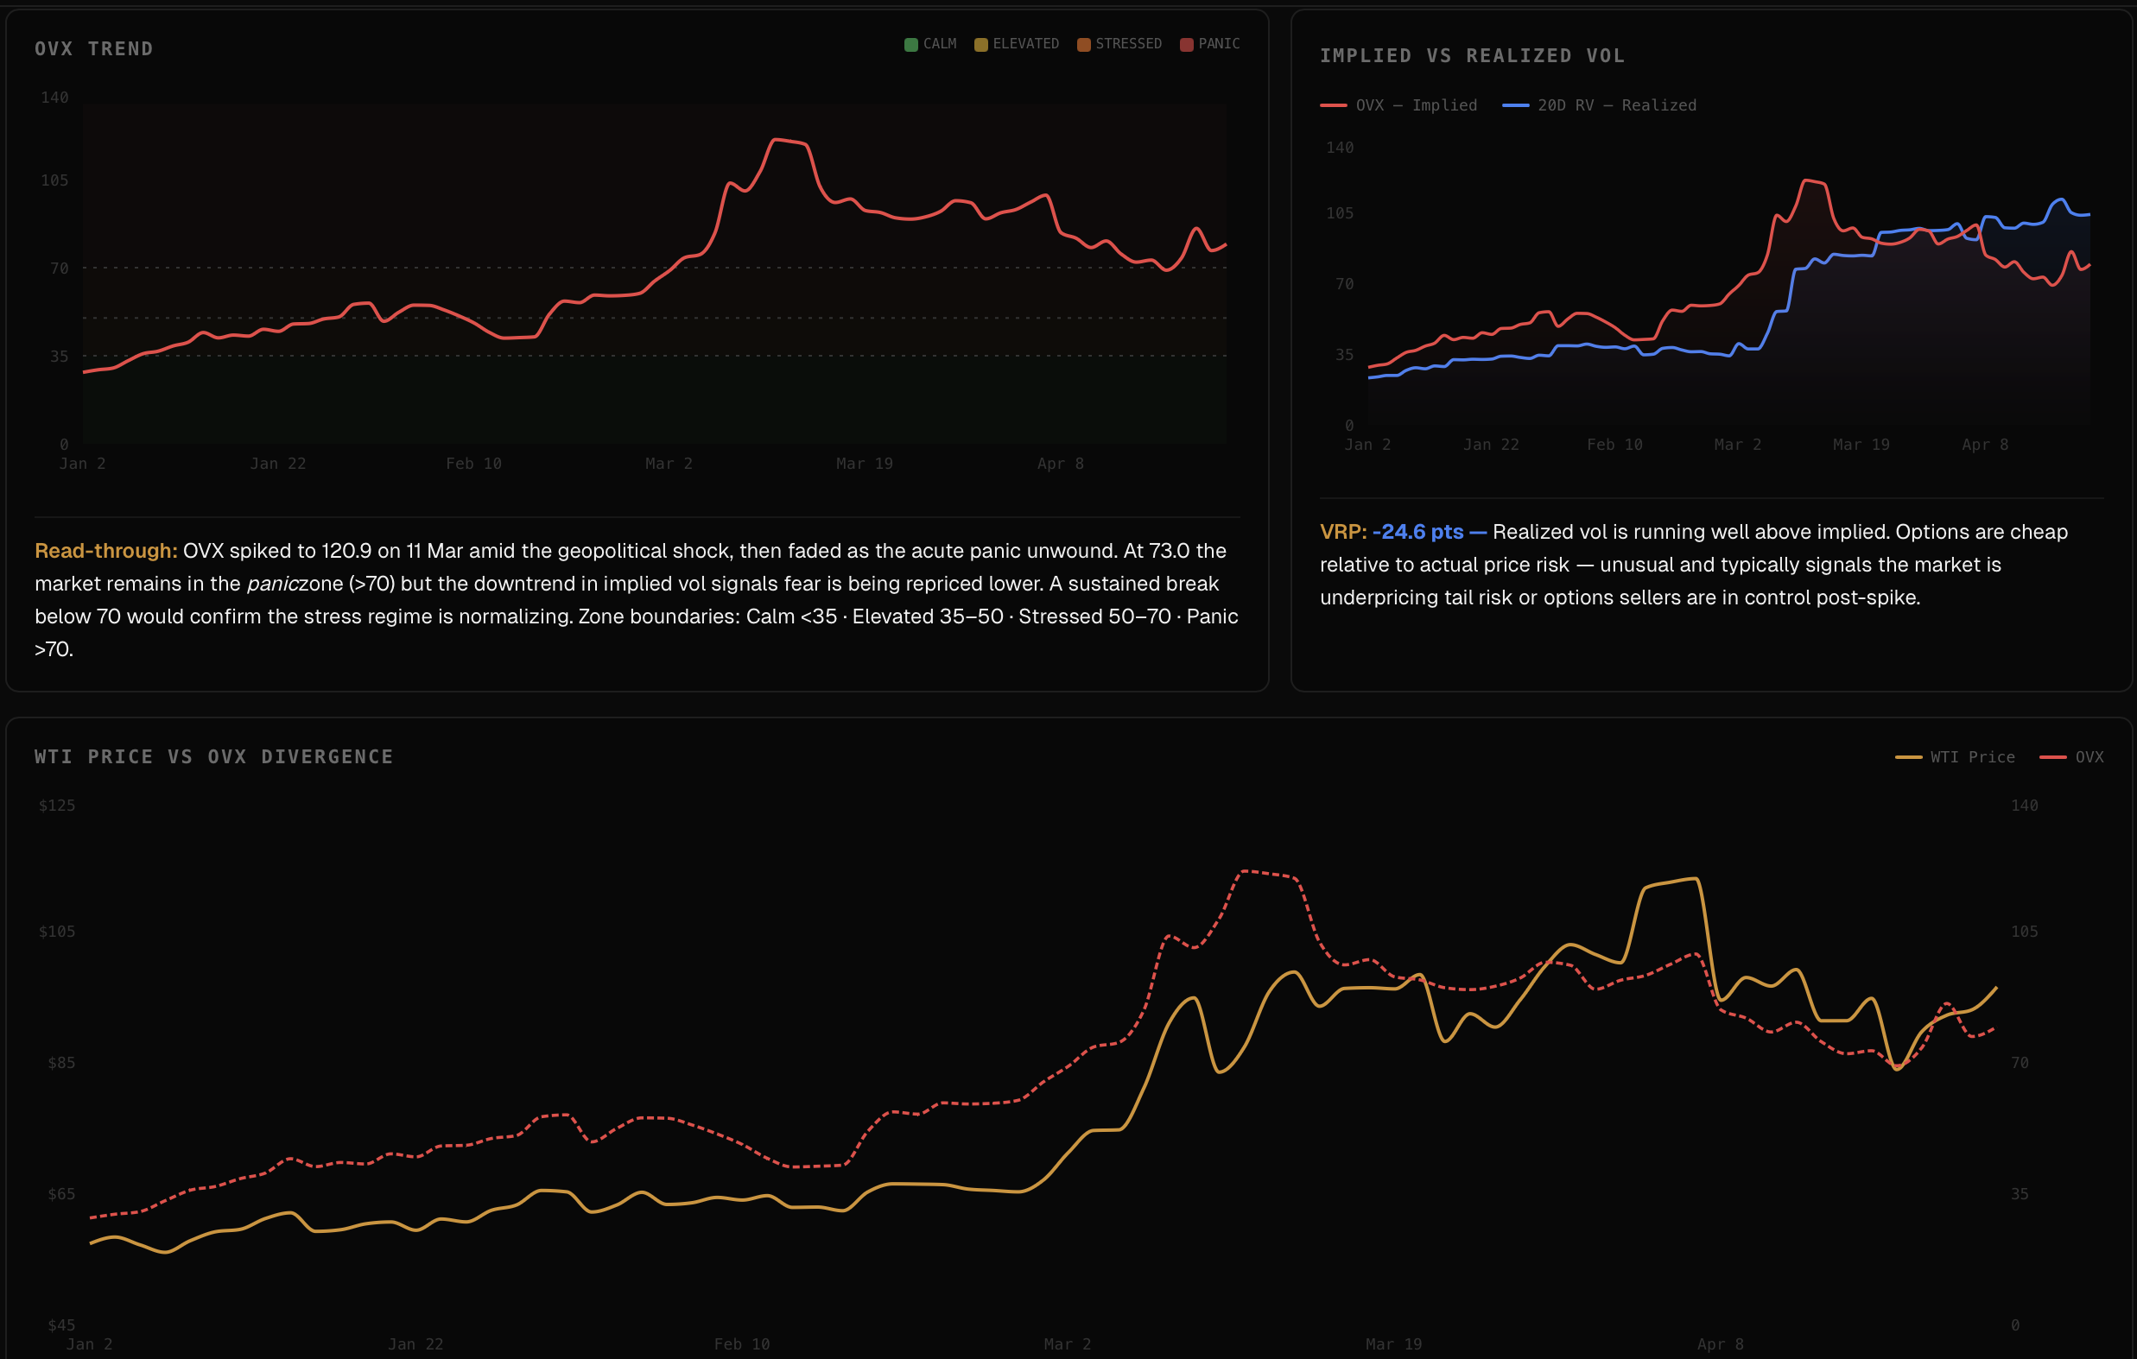Image resolution: width=2137 pixels, height=1359 pixels.
Task: Click the 70 y-axis label on the Implied vs Realized chart
Action: 1346,285
